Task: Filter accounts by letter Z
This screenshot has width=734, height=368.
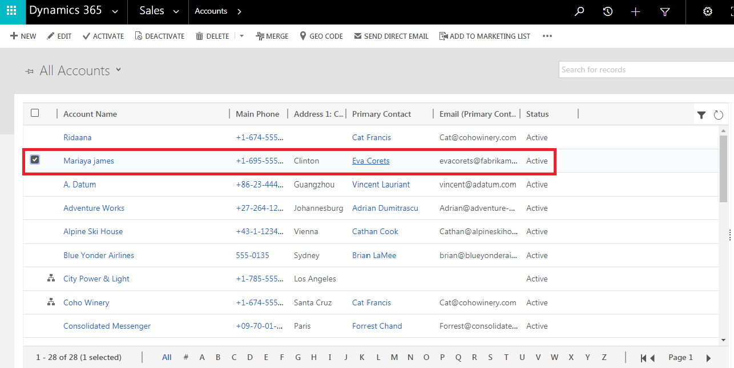Action: pyautogui.click(x=604, y=357)
